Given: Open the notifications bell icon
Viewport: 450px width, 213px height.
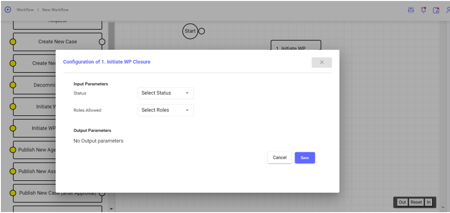Looking at the screenshot, I should [x=423, y=10].
